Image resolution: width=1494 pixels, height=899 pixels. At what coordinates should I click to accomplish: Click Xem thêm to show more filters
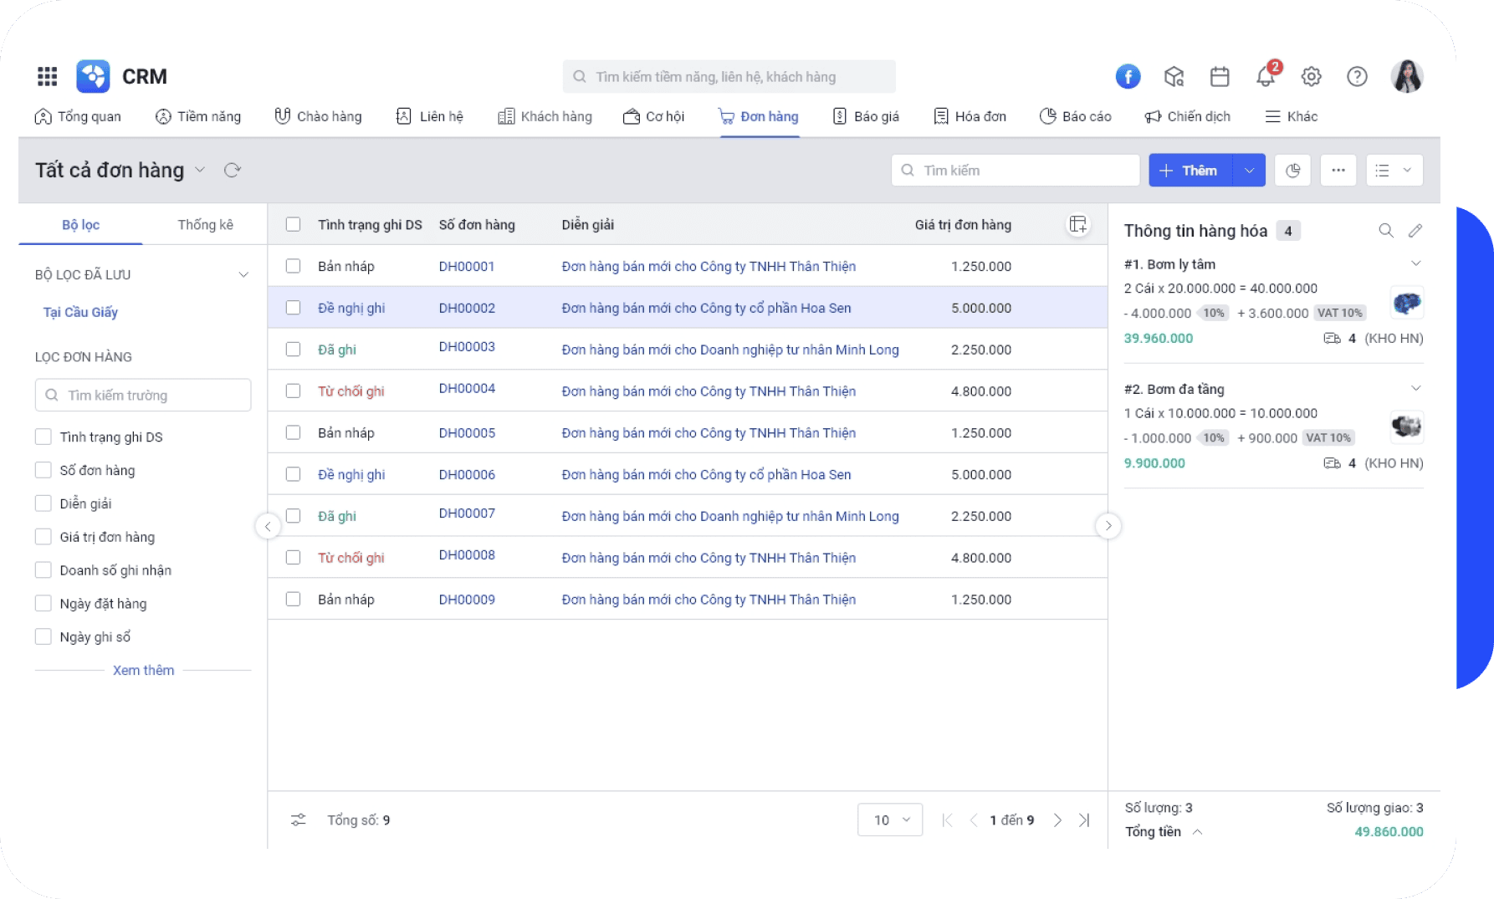143,671
